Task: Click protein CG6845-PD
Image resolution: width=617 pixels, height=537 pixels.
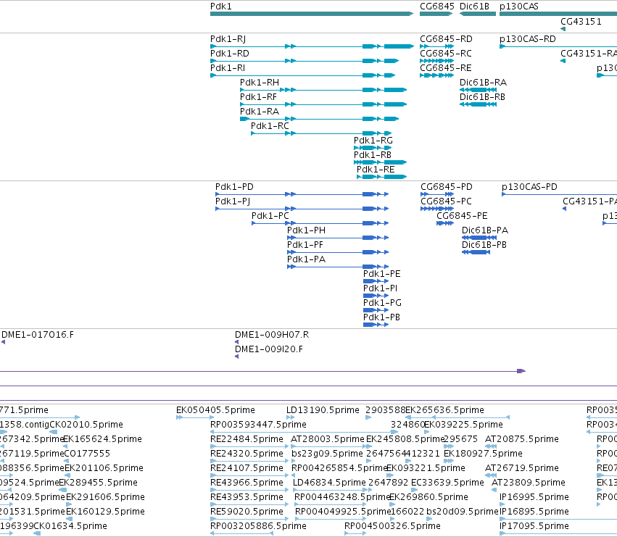Action: coord(437,194)
